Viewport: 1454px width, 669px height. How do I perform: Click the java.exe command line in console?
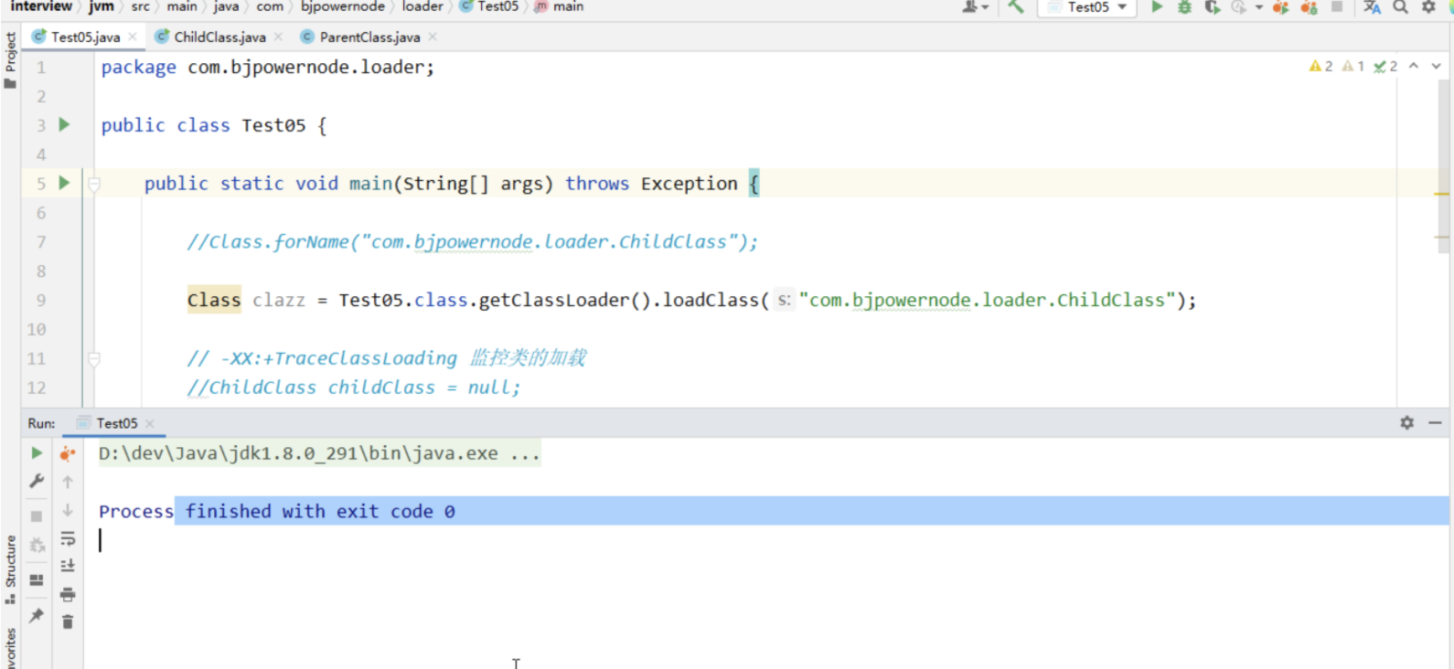[319, 453]
